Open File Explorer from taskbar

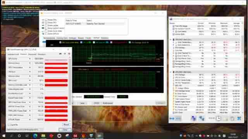[x=43, y=136]
